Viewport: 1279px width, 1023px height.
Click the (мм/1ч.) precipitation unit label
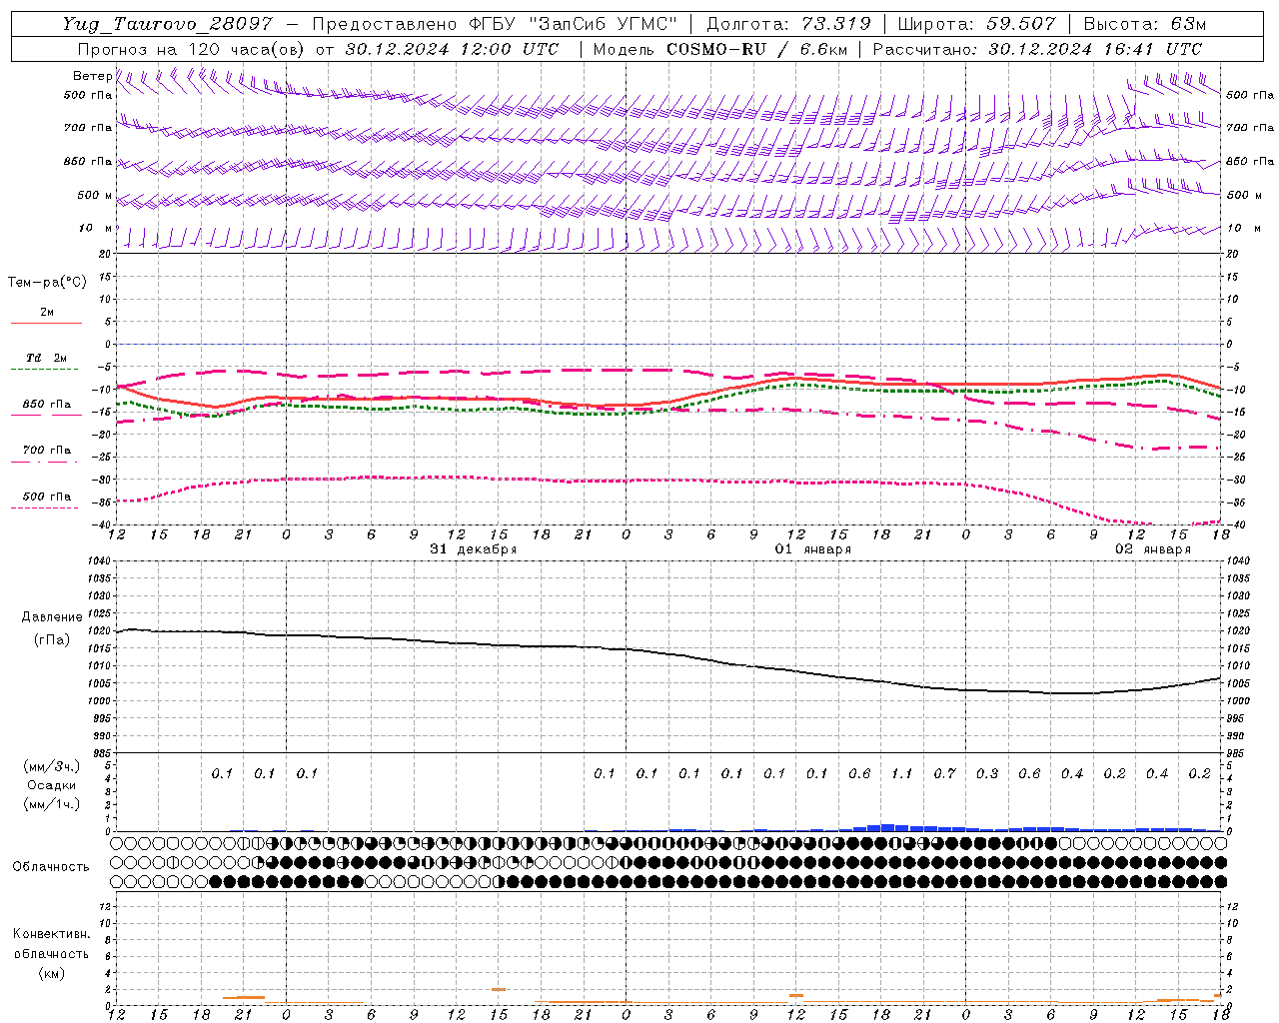click(52, 804)
